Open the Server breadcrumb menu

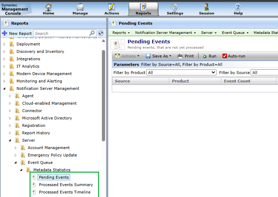pos(209,32)
